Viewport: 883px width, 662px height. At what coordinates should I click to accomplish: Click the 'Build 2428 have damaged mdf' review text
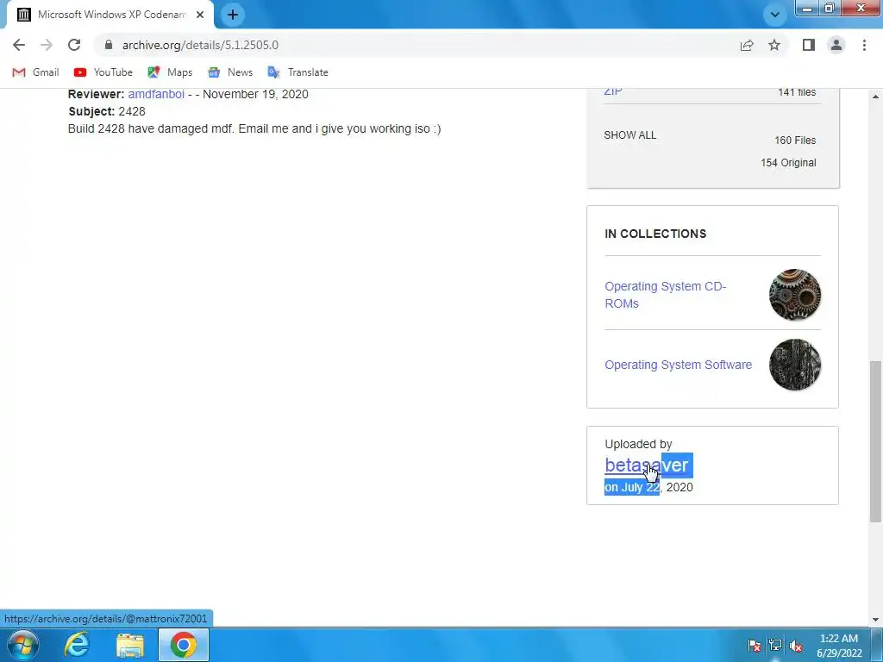pyautogui.click(x=254, y=129)
